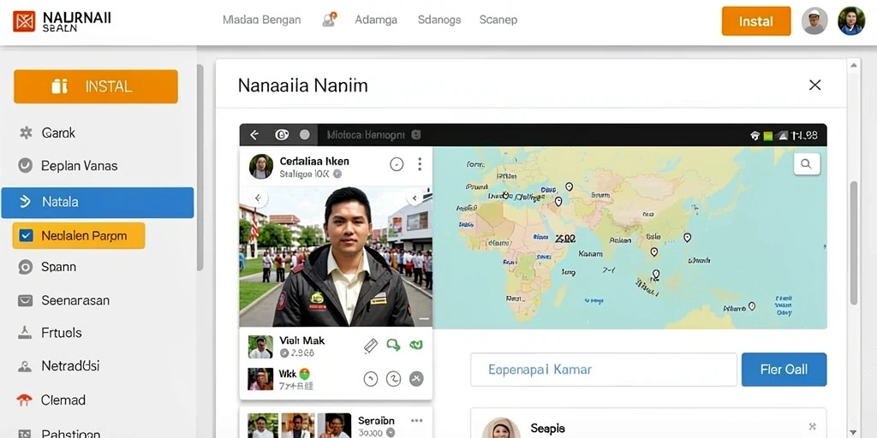The image size is (877, 438).
Task: Select Frtuels in the sidebar
Action: pos(62,333)
